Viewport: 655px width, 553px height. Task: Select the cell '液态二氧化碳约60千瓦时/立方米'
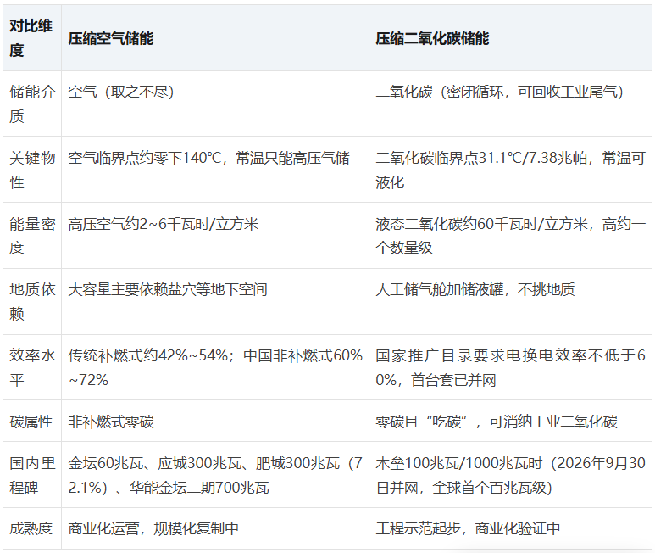click(510, 236)
